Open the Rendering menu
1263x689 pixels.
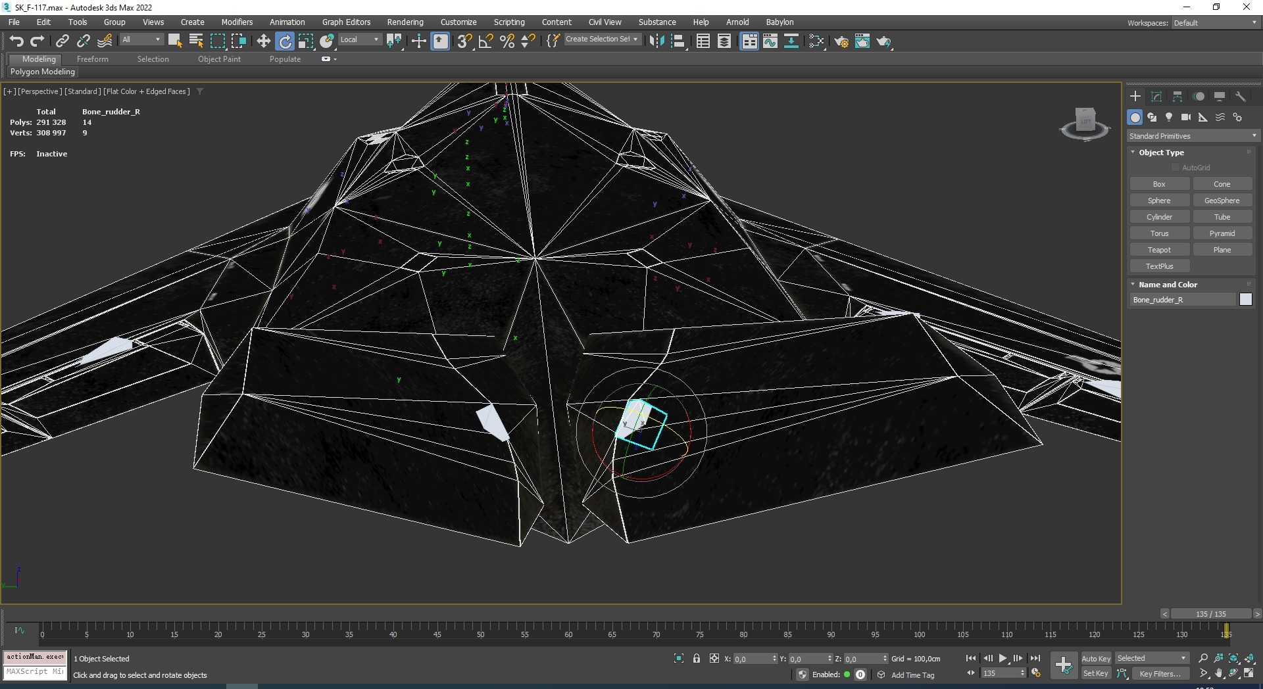tap(405, 22)
